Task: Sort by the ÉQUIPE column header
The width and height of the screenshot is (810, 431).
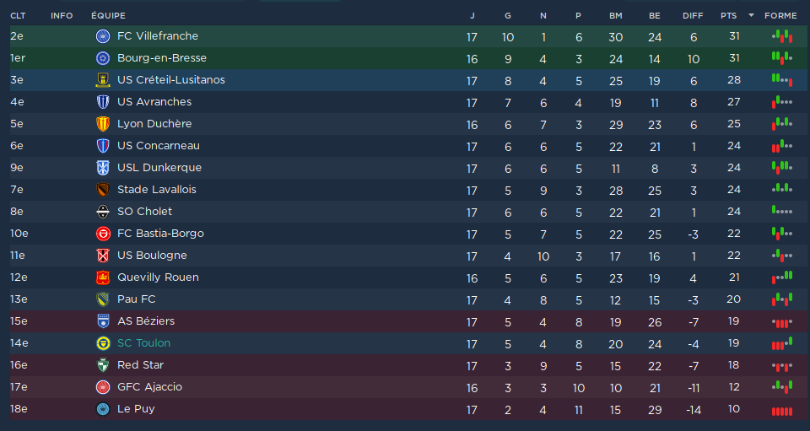Action: click(108, 15)
